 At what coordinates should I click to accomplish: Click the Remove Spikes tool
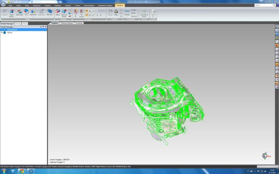pos(64,13)
